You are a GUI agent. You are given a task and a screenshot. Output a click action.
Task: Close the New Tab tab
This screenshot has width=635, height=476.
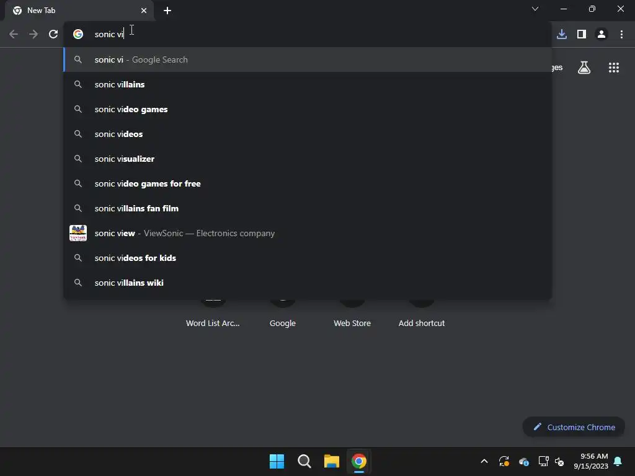pyautogui.click(x=144, y=11)
